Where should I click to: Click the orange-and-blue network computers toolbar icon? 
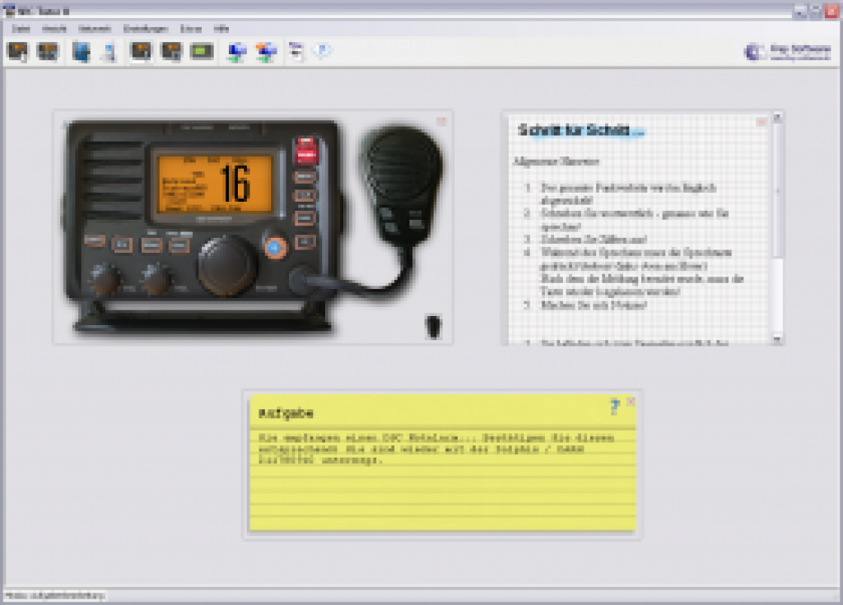tap(266, 52)
